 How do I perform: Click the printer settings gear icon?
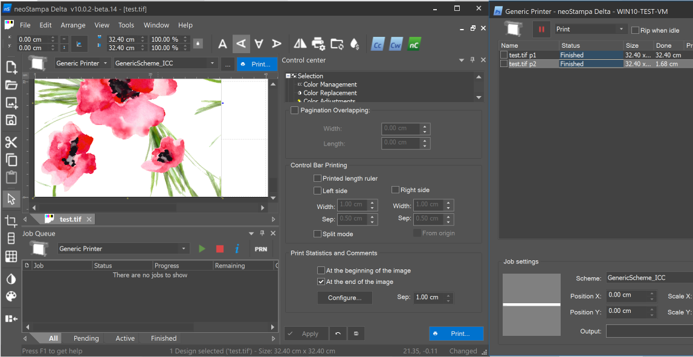318,43
